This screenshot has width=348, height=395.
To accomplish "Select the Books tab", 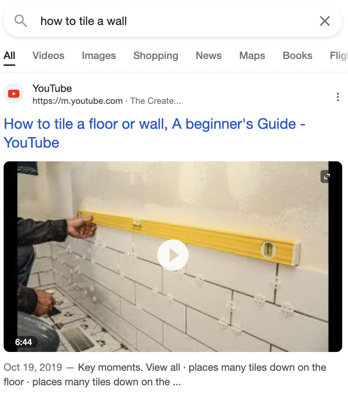I will pos(297,56).
